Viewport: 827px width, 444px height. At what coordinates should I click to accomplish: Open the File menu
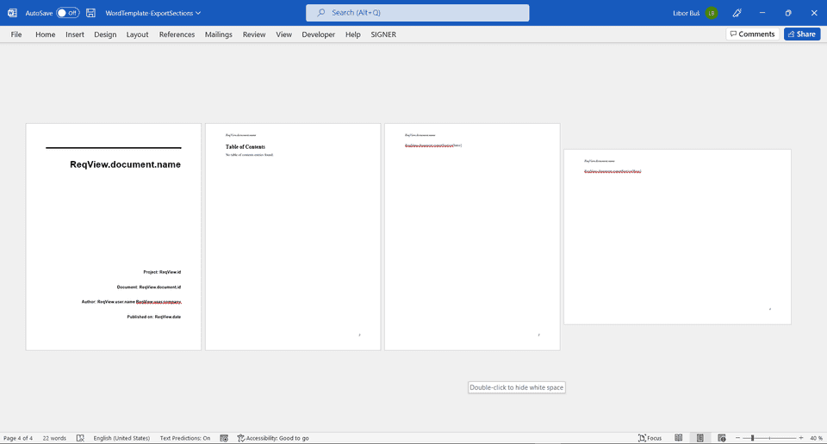[x=16, y=34]
